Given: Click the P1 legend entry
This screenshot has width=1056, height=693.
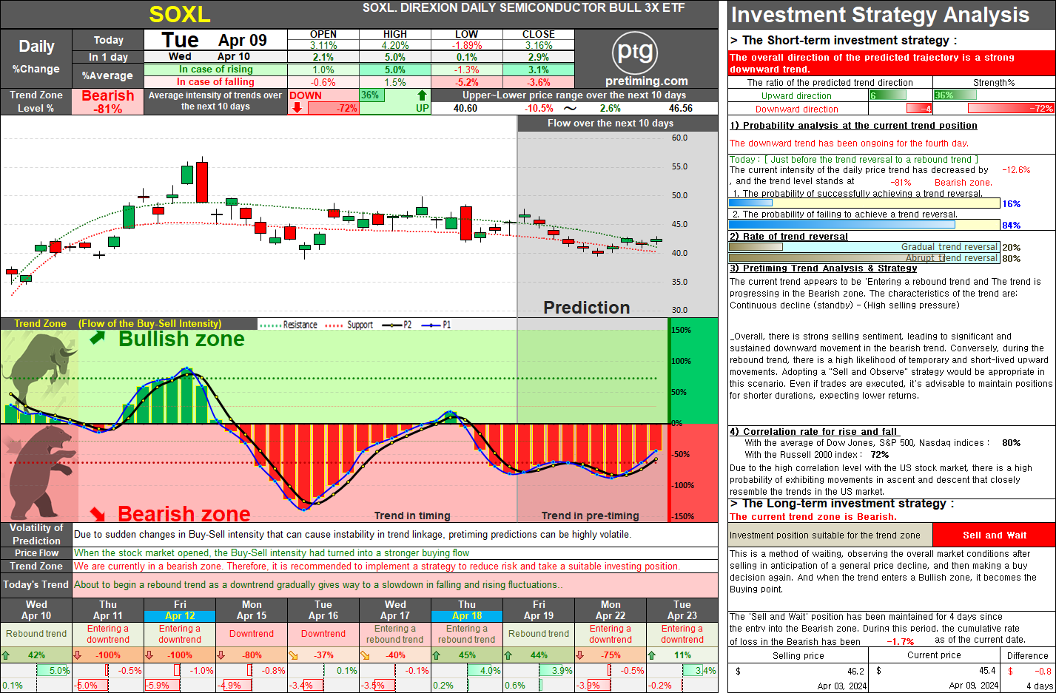Looking at the screenshot, I should click(436, 325).
